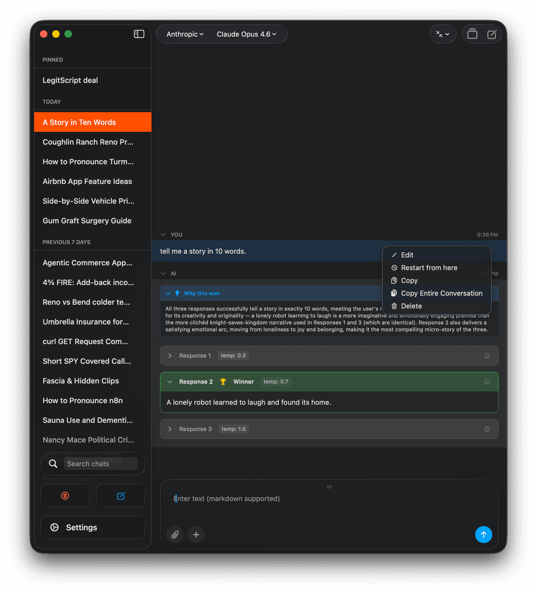This screenshot has width=537, height=593.
Task: Send the message using the blue arrow icon
Action: click(x=484, y=534)
